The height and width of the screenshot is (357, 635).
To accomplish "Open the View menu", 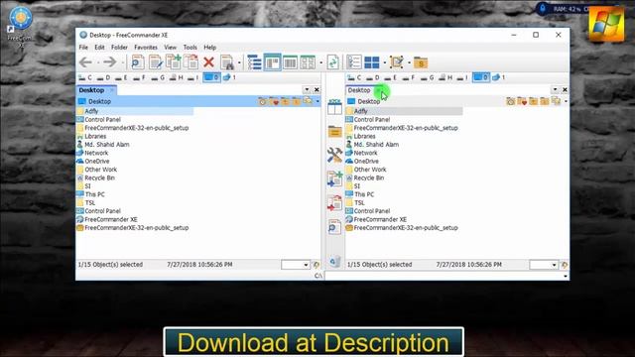I will (x=170, y=48).
